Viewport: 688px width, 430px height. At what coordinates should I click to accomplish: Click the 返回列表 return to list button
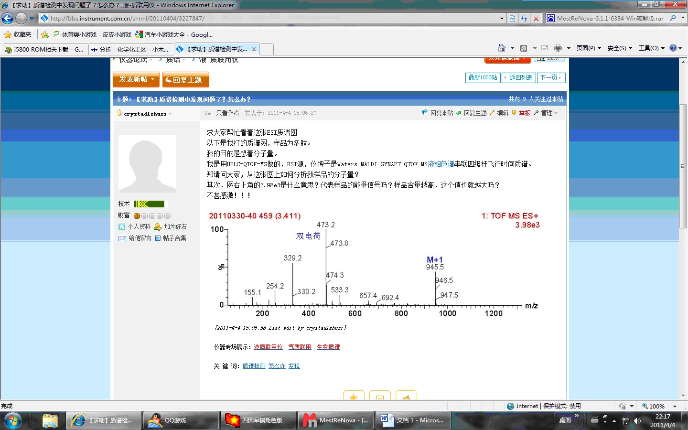click(x=519, y=77)
